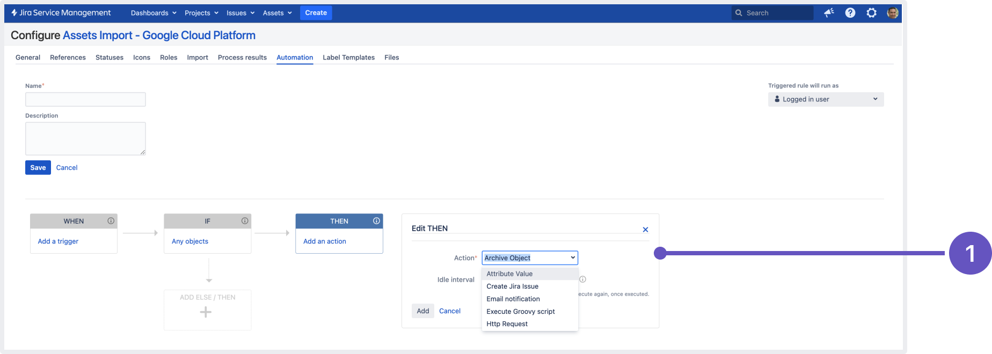Open the settings gear icon
This screenshot has width=992, height=354.
(x=872, y=13)
